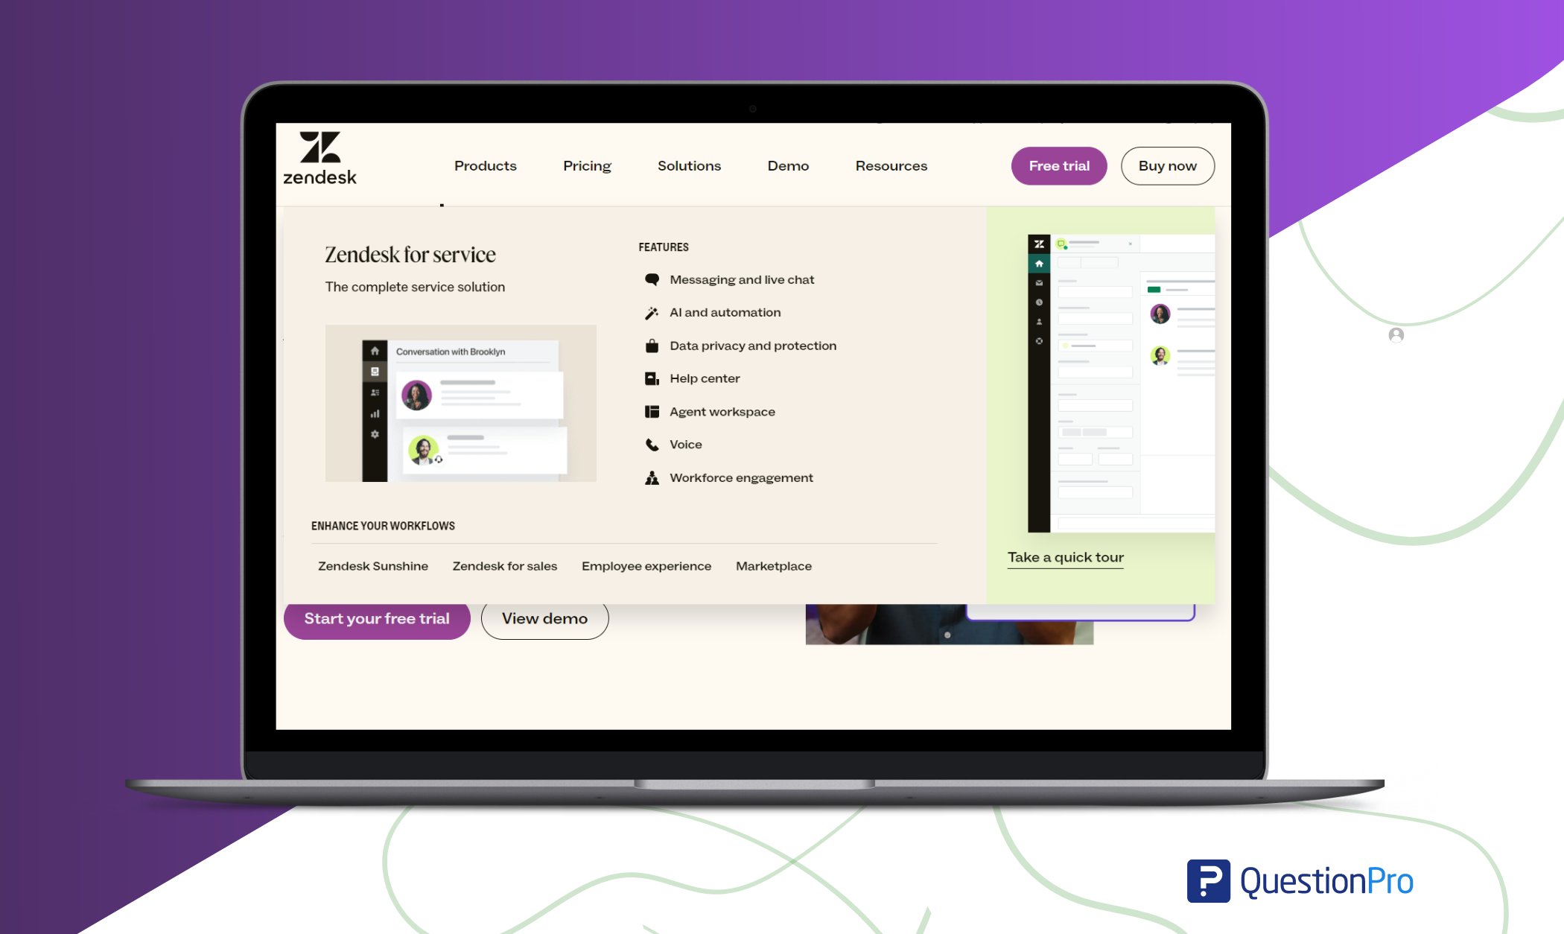Select the Marketplace workflow tab
The width and height of the screenshot is (1564, 934).
(x=774, y=565)
